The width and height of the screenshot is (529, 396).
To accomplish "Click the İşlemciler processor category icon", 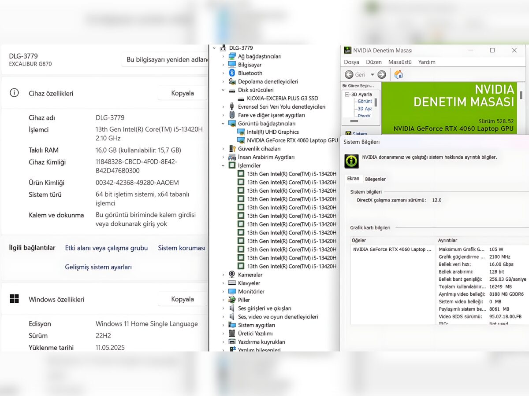I will pos(232,165).
